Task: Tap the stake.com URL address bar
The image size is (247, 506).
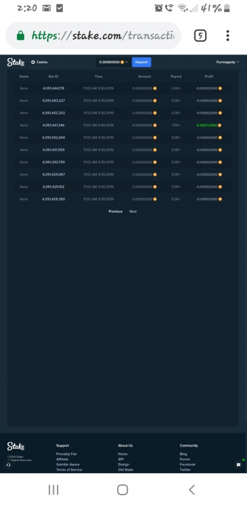Action: click(93, 35)
